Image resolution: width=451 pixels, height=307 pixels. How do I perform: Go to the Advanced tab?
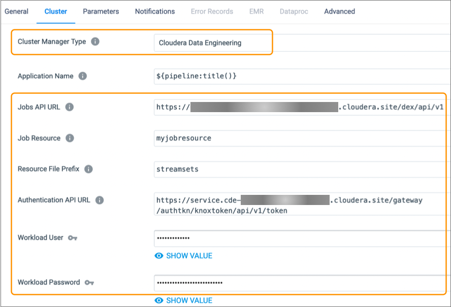[339, 12]
